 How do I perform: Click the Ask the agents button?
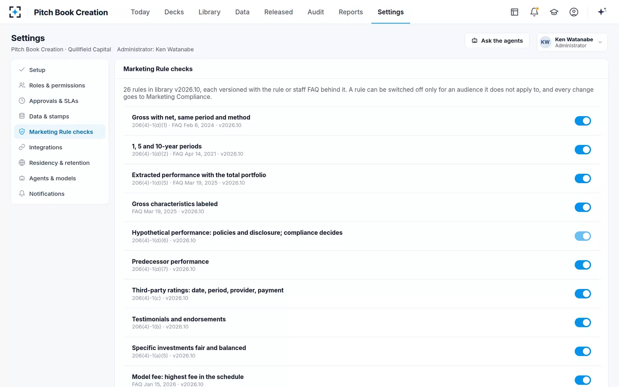[x=497, y=40]
